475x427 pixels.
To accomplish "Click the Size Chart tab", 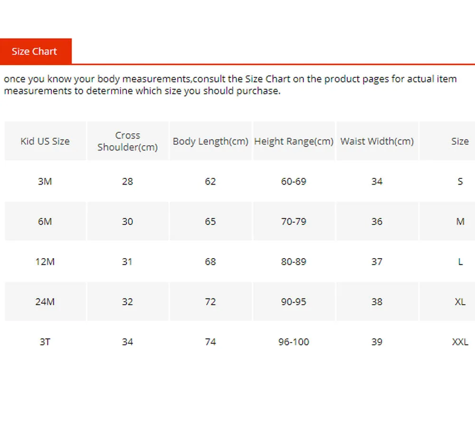I will (x=35, y=51).
